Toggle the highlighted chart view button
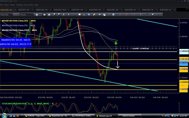 [x=44, y=15]
